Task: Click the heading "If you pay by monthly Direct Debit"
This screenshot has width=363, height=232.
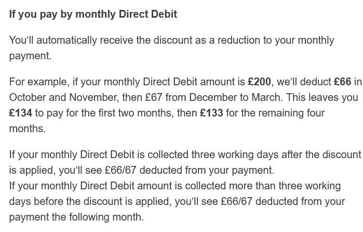Action: point(93,14)
